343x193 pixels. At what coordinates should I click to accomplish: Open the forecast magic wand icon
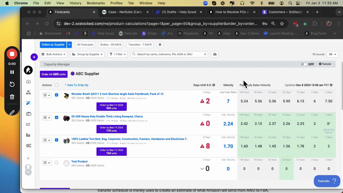(x=28, y=103)
